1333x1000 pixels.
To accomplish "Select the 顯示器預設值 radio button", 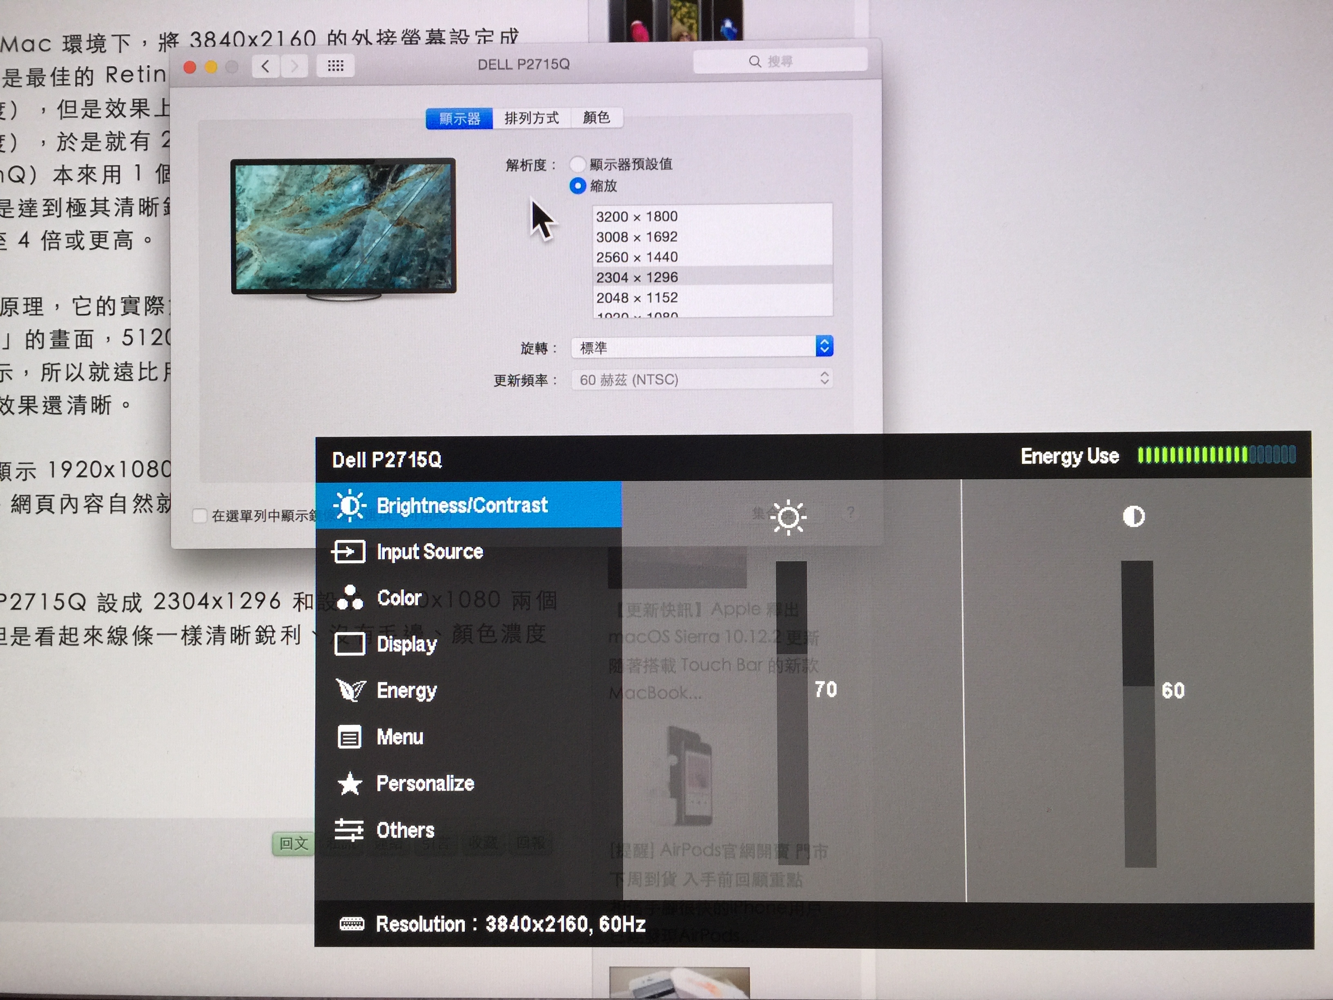I will (x=577, y=164).
